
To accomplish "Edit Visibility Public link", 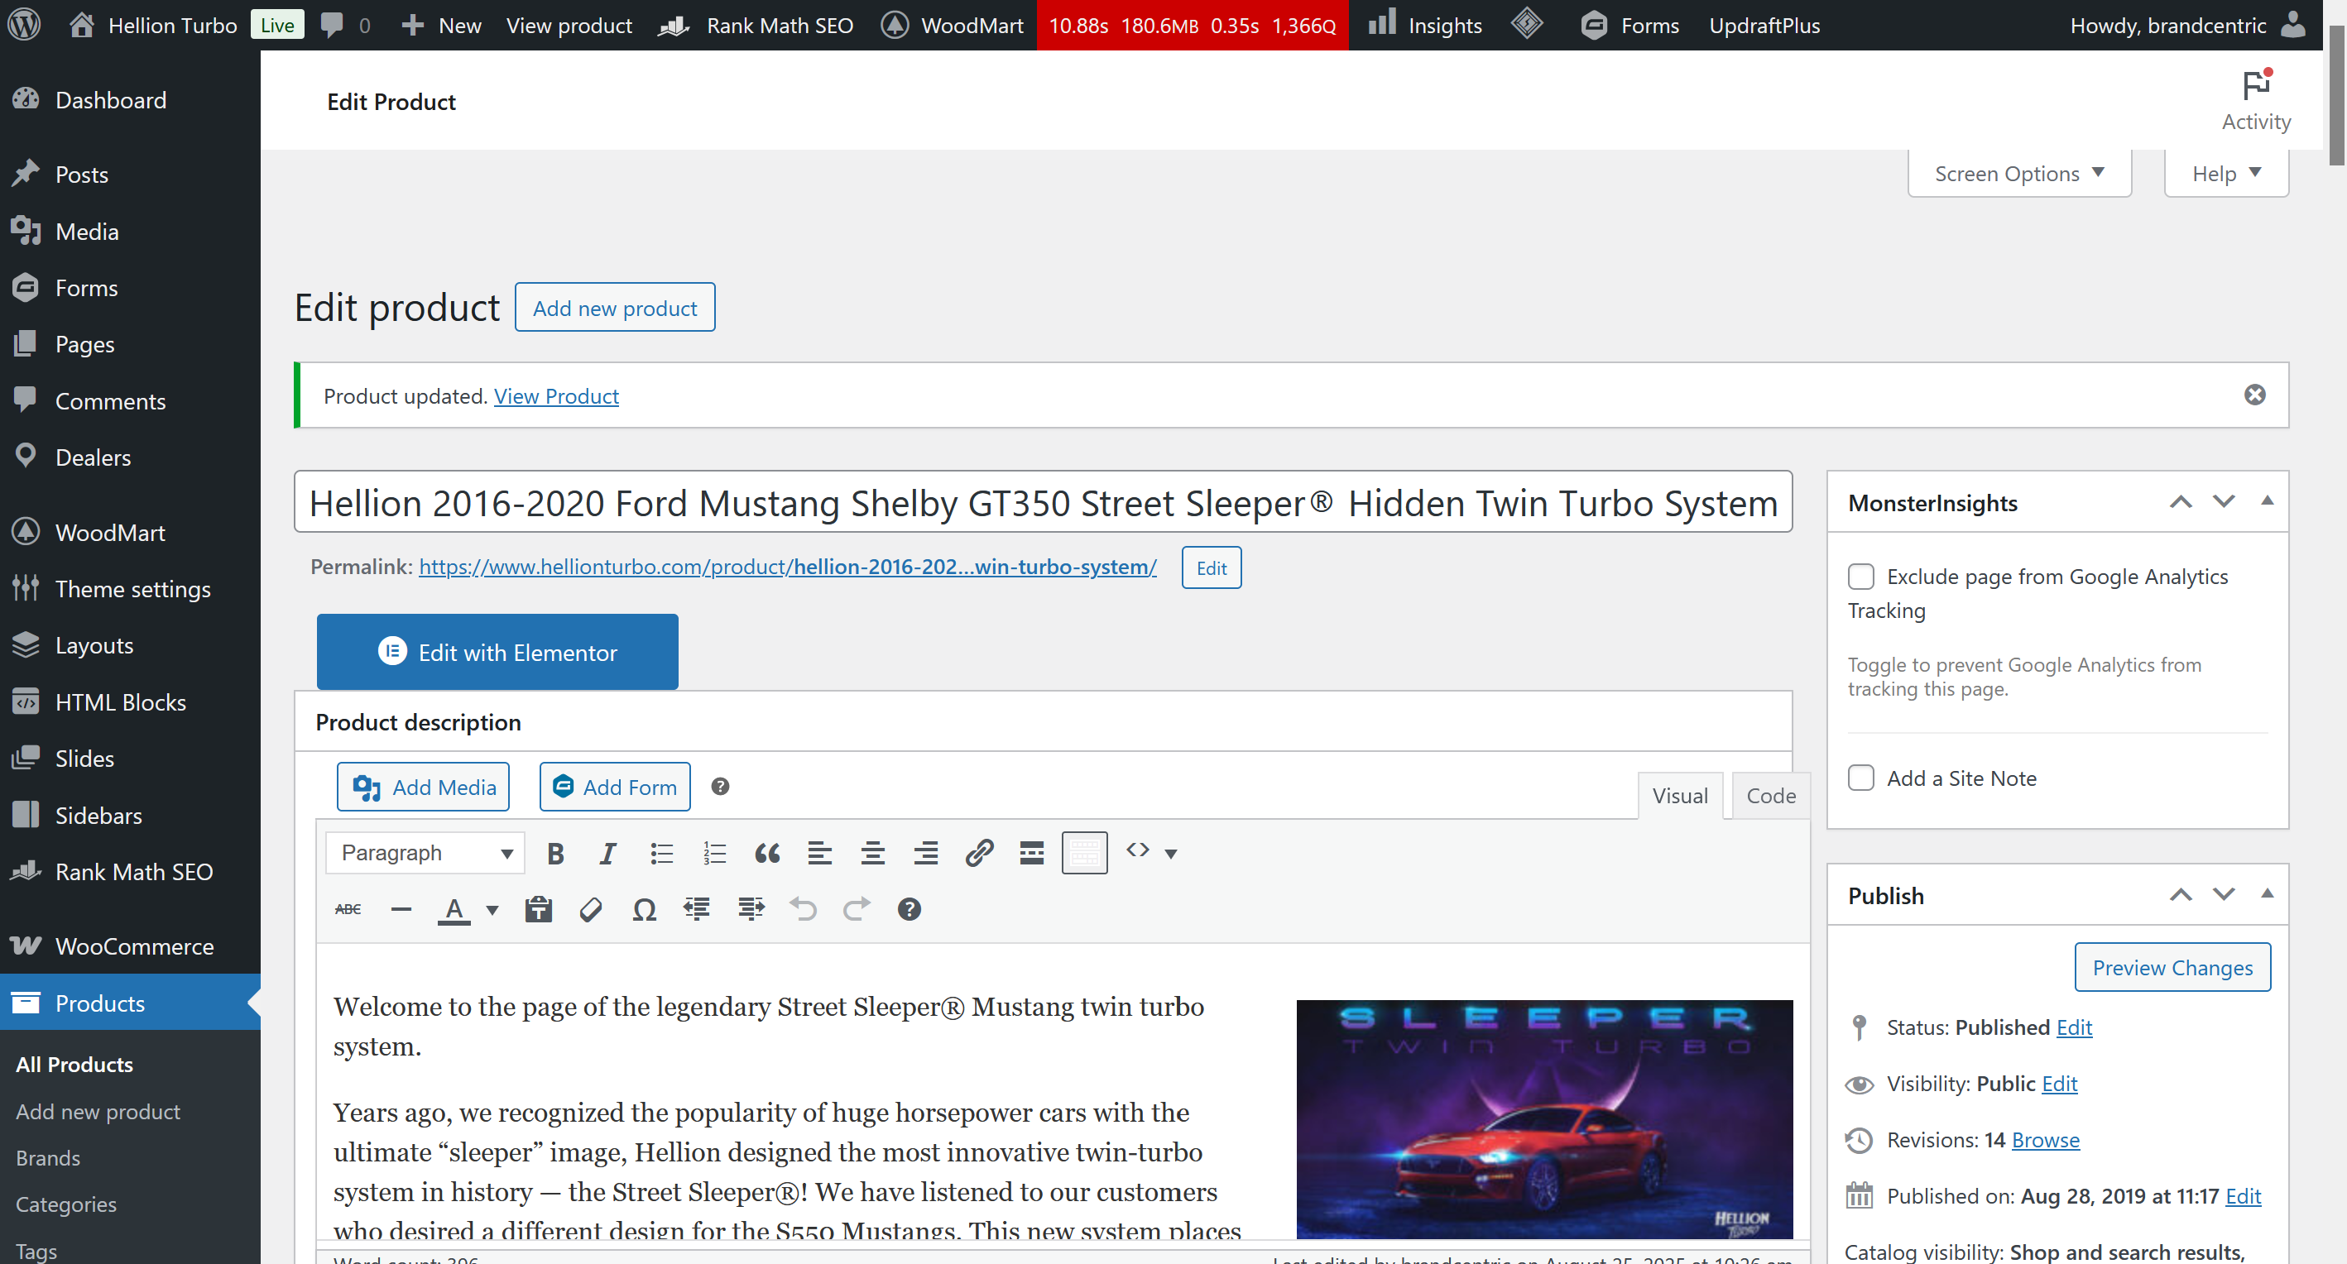I will coord(2059,1084).
